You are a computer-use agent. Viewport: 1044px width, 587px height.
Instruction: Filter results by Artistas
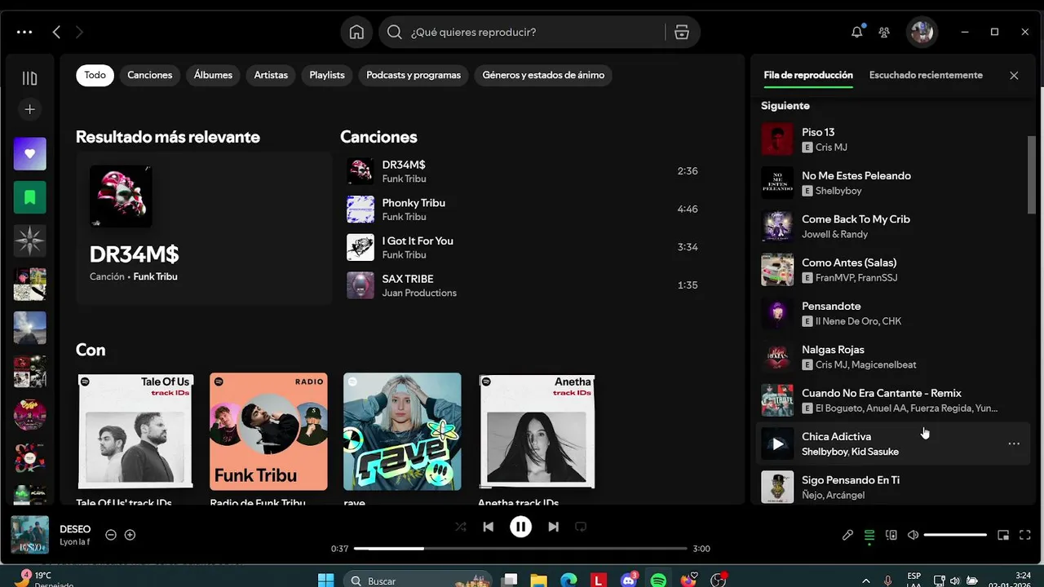pos(271,75)
